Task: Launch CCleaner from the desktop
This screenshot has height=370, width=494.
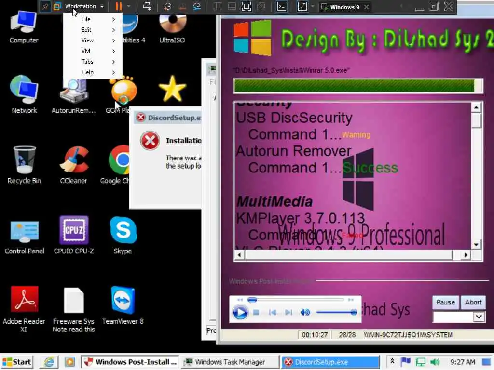Action: coord(74,165)
